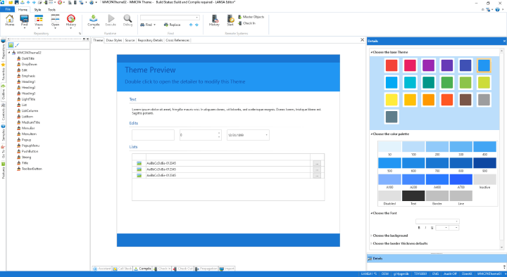
Task: Select the 900 palette color swatch
Action: point(484,162)
